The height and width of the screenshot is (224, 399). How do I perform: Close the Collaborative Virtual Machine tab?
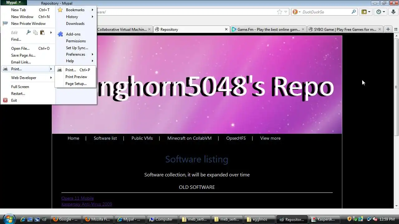point(149,30)
